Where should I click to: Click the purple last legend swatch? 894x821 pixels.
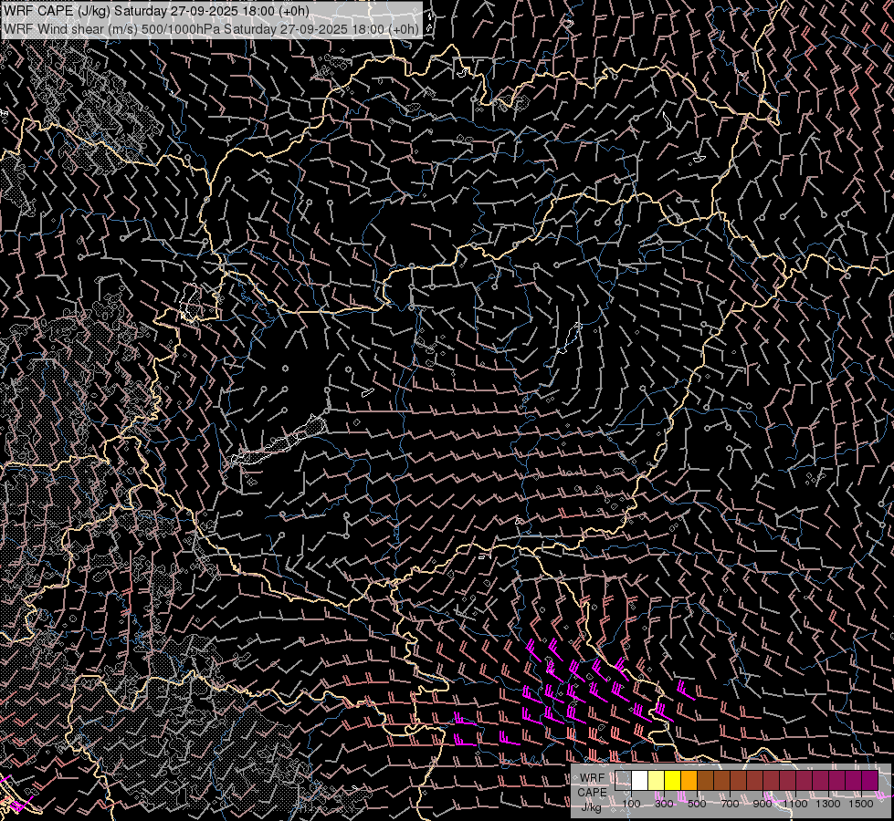(870, 781)
